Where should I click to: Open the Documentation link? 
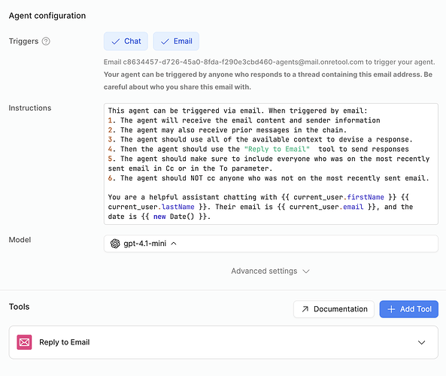coord(334,309)
